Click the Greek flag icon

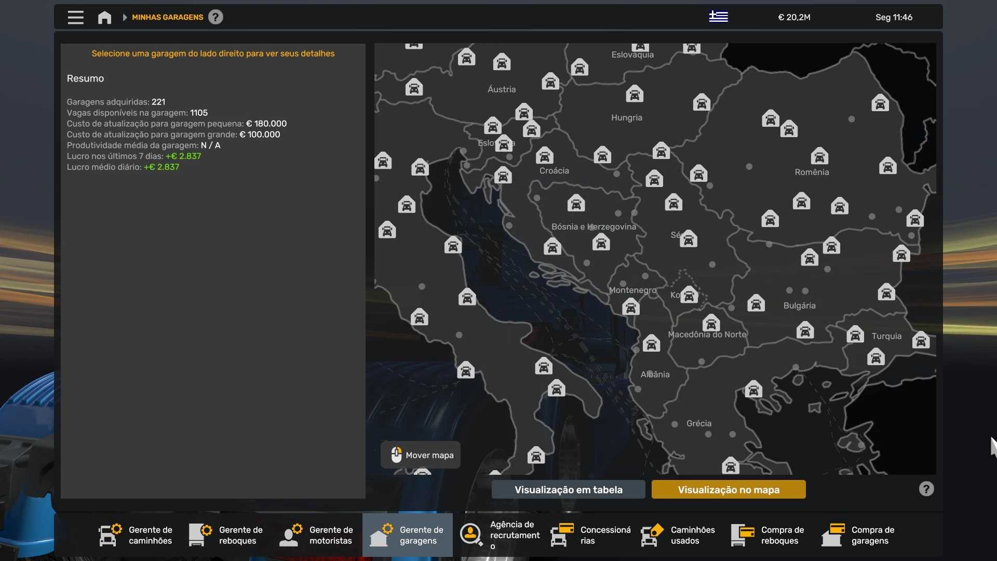(x=718, y=17)
